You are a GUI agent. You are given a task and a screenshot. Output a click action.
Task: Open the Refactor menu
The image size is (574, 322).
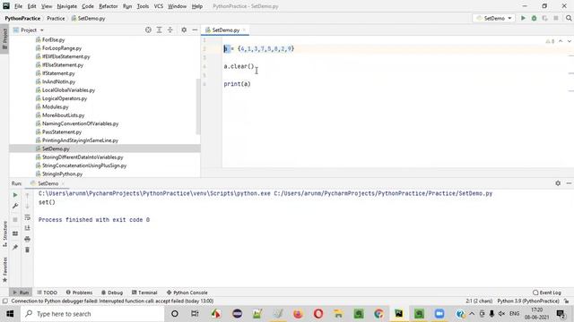109,6
